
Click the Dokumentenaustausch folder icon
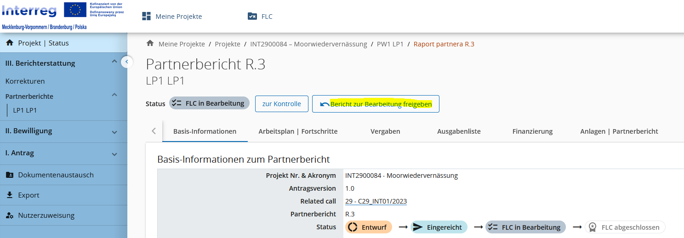point(9,175)
